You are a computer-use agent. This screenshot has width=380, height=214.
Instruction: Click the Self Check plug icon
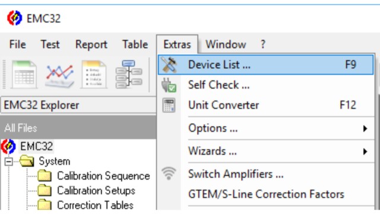[x=169, y=85]
